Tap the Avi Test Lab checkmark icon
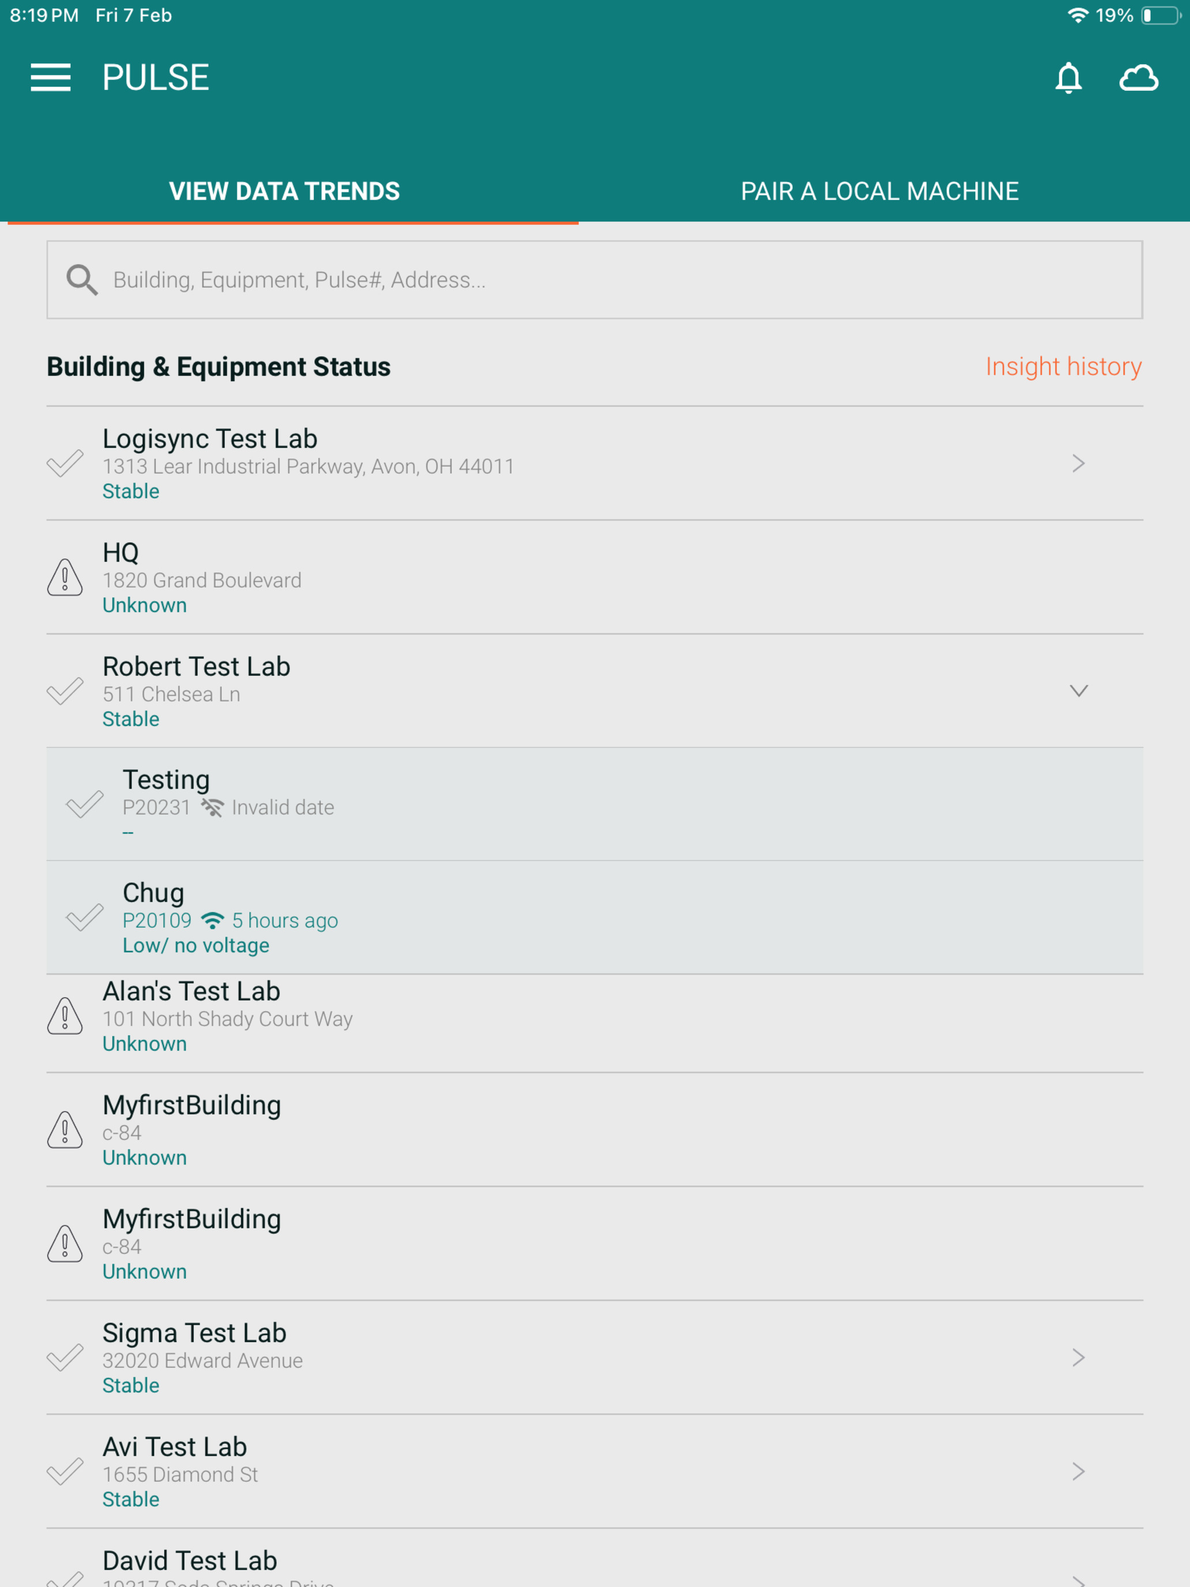Viewport: 1190px width, 1587px height. click(65, 1472)
